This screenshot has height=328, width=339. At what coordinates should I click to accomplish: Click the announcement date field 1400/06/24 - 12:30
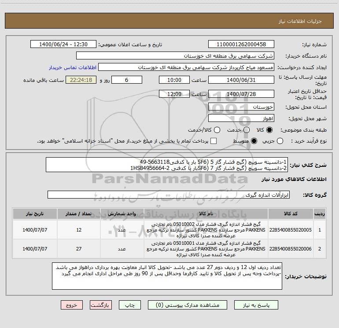click(x=63, y=44)
